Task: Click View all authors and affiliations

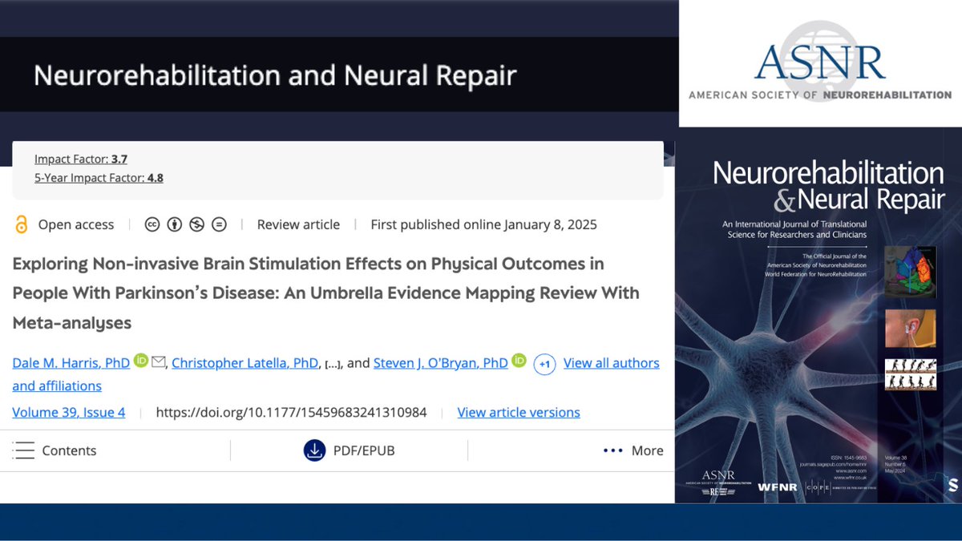Action: click(x=612, y=362)
